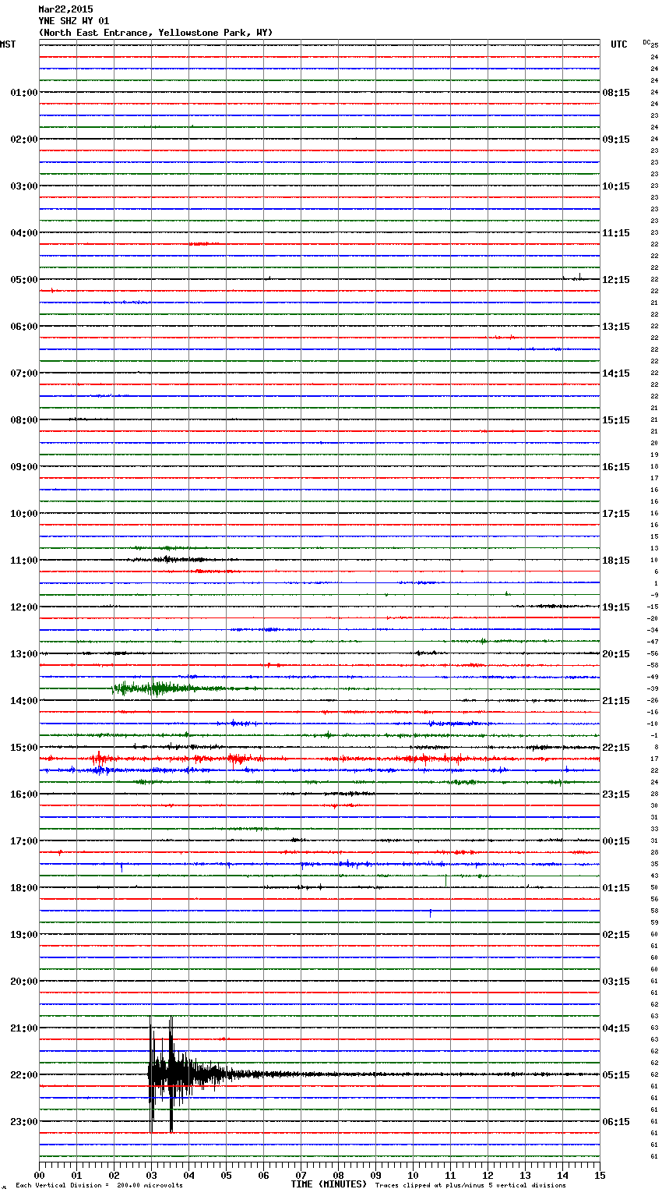Screen dimensions: 662x1196
Task: Click the 06:15 UTC time label
Action: pyautogui.click(x=616, y=1122)
